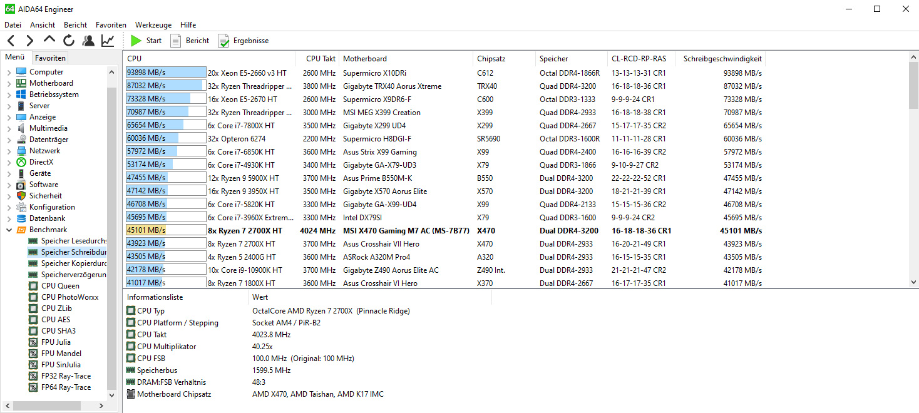Open the Ansicht menu
Image resolution: width=919 pixels, height=413 pixels.
point(43,25)
